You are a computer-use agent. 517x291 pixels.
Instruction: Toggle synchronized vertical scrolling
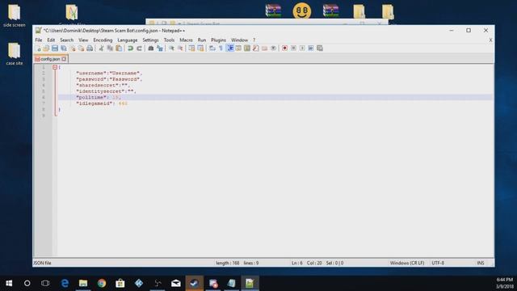coord(191,48)
